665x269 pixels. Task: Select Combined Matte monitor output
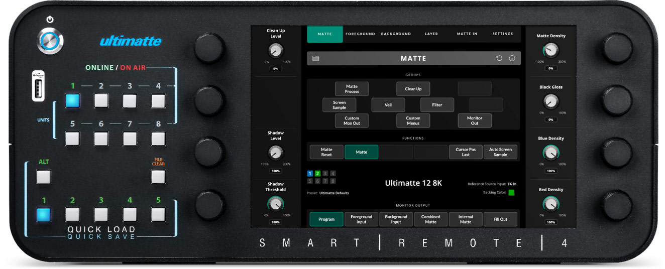431,219
